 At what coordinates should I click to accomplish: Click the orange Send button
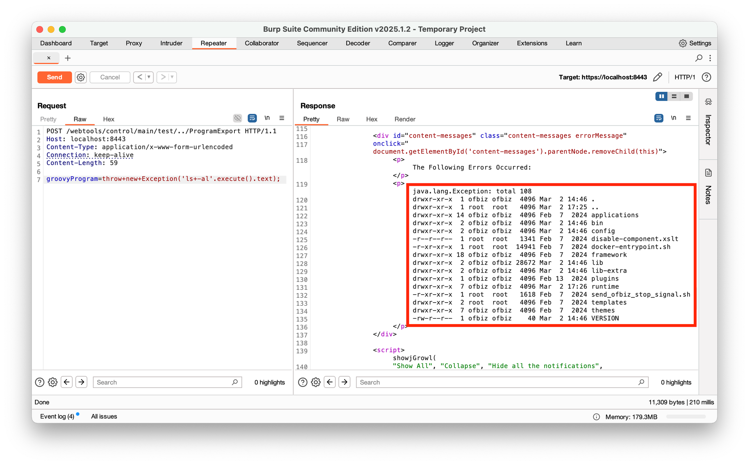[x=54, y=77]
